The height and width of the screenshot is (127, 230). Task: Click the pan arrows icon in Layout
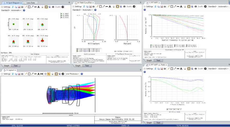[x=45, y=74]
